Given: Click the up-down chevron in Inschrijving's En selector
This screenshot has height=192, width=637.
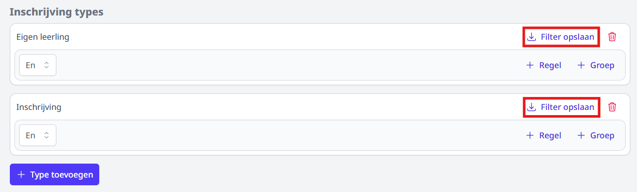Looking at the screenshot, I should [46, 135].
